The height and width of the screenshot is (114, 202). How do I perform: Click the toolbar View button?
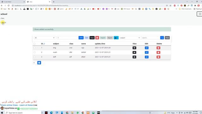click(92, 38)
